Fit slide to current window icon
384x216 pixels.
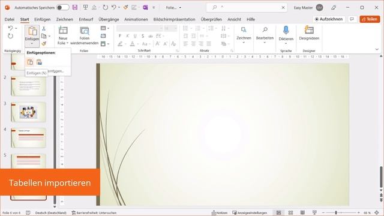tap(377, 212)
